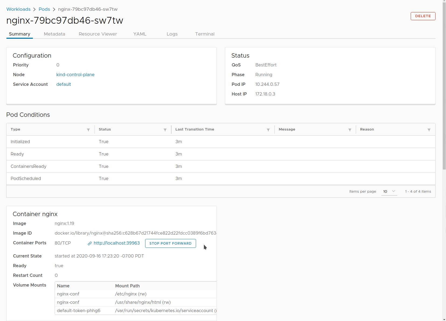This screenshot has width=446, height=321.
Task: Click the link icon beside localhost URL
Action: click(x=90, y=244)
